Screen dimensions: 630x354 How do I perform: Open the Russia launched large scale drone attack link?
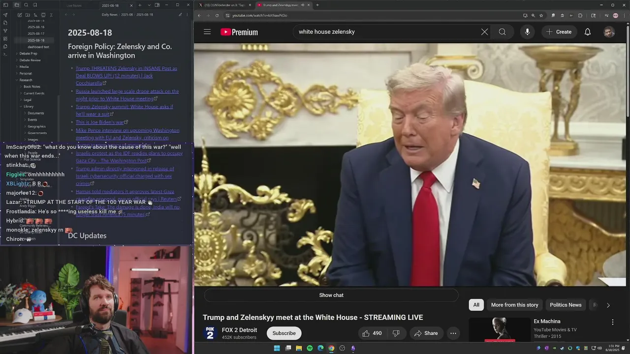coord(127,95)
